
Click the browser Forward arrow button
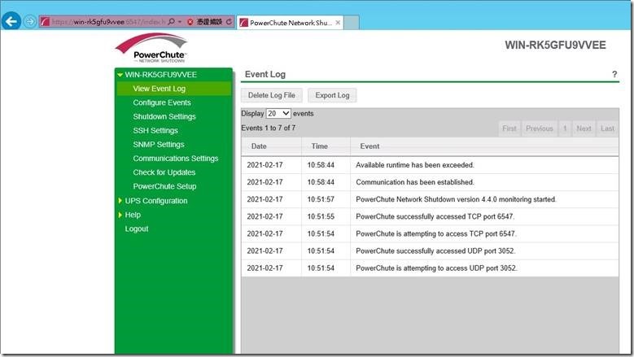[30, 22]
